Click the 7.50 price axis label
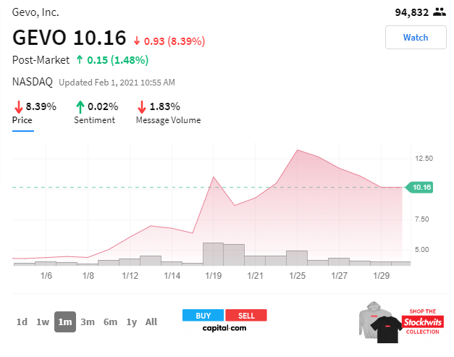The image size is (454, 357). click(x=422, y=219)
